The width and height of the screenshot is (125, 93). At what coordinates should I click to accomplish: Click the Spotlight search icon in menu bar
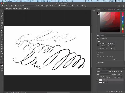click(119, 1)
